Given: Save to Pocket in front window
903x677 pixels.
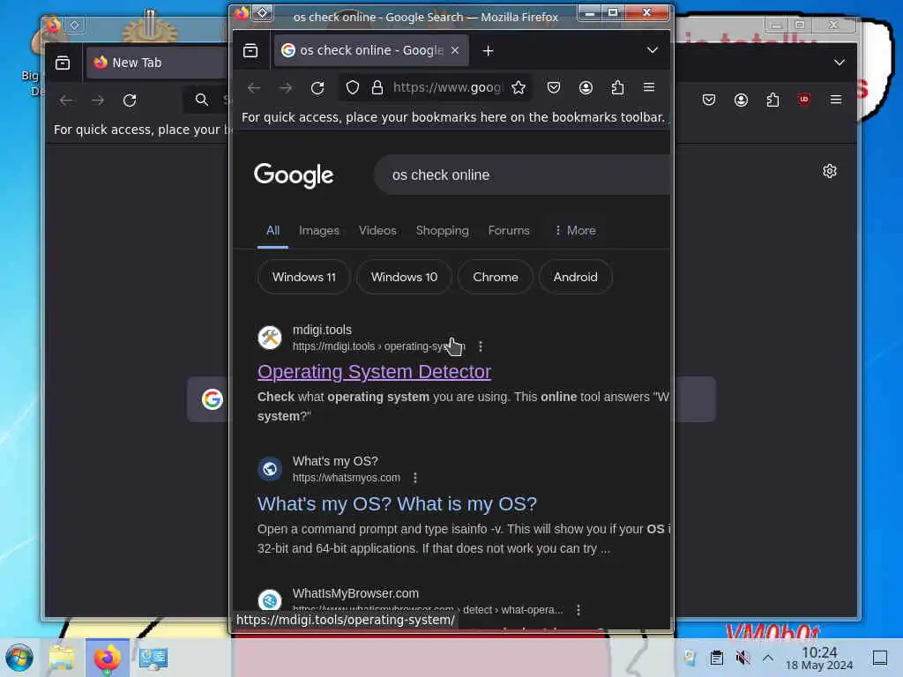Looking at the screenshot, I should (x=554, y=87).
